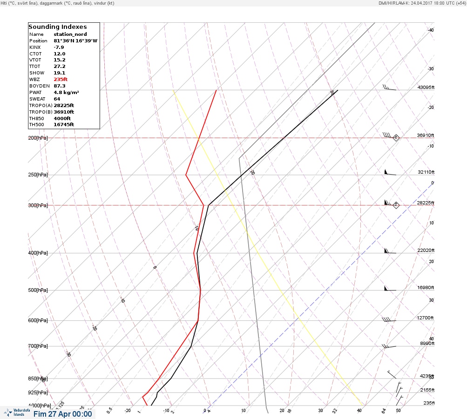Click the wind barb at 22020ft
Screen dimensions: 467x419
pyautogui.click(x=390, y=251)
